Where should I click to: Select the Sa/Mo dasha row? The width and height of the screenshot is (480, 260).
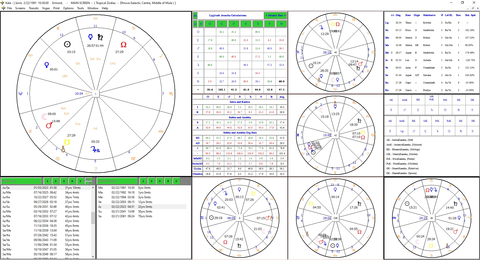46,249
